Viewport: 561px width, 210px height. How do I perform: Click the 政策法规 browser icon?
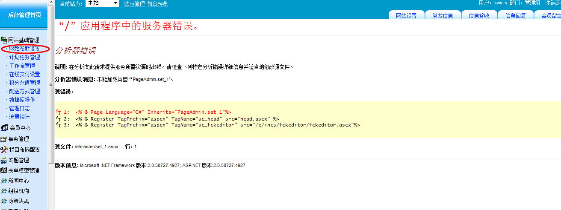4,201
